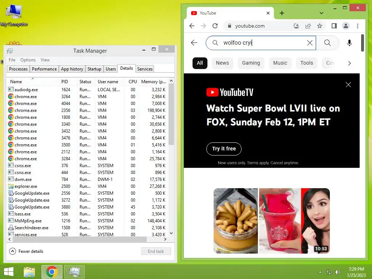
Task: Click the YouTube search magnifier button
Action: [328, 43]
